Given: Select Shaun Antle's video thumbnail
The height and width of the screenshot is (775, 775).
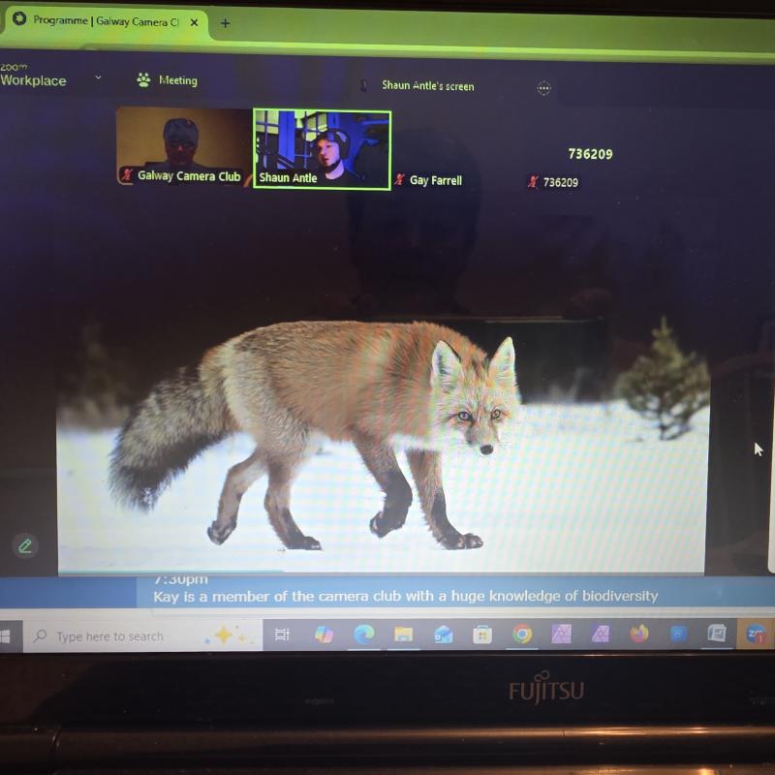Looking at the screenshot, I should (322, 147).
